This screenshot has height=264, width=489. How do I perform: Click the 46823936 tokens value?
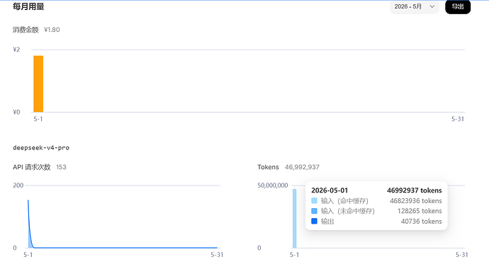pyautogui.click(x=416, y=201)
